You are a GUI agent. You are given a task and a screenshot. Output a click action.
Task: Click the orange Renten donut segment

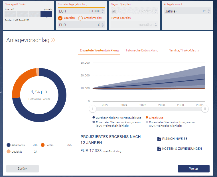pyautogui.click(x=21, y=83)
